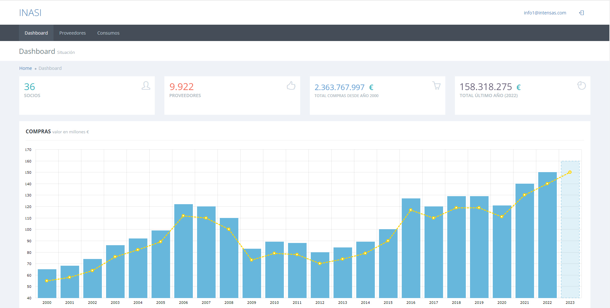Click the email address info1@intensas.com
Image resolution: width=610 pixels, height=308 pixels.
545,13
